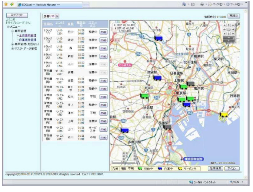Sort by the ステータス column header
Viewport: 253px width, 192px height.
(93, 24)
